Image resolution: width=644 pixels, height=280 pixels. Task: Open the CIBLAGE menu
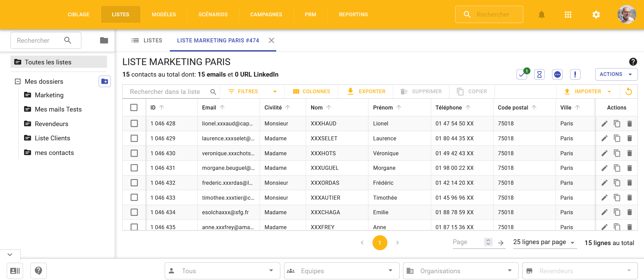pos(79,15)
